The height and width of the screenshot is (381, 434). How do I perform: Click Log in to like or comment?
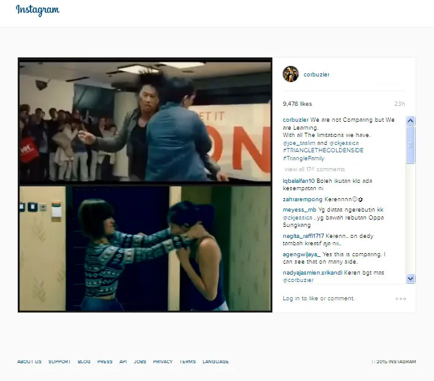(x=318, y=298)
